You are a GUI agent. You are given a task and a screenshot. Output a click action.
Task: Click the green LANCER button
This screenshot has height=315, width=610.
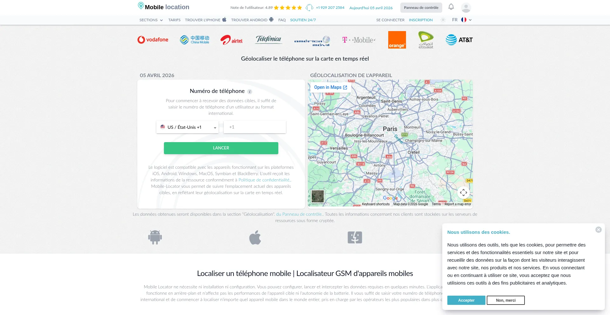(x=221, y=148)
